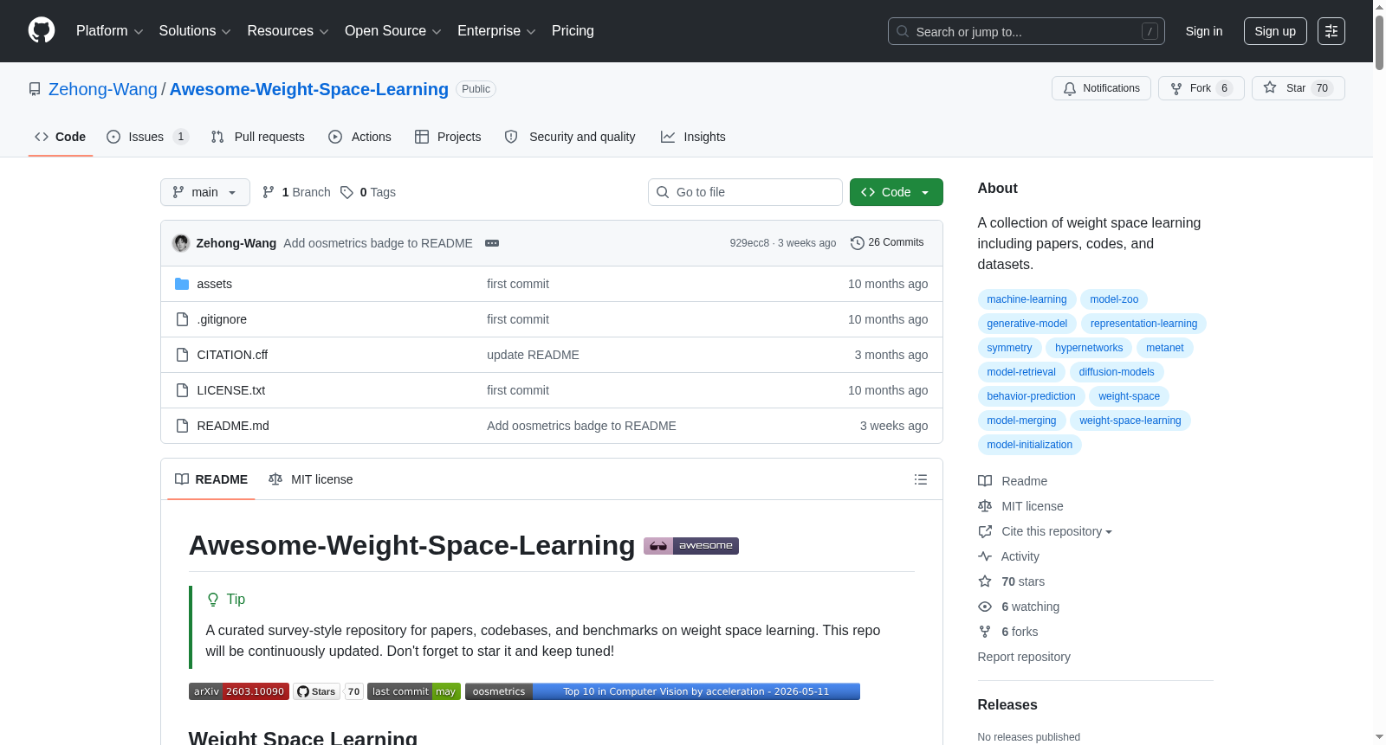Click Zehong-Wang's avatar in the commit row
The height and width of the screenshot is (745, 1386).
point(181,243)
